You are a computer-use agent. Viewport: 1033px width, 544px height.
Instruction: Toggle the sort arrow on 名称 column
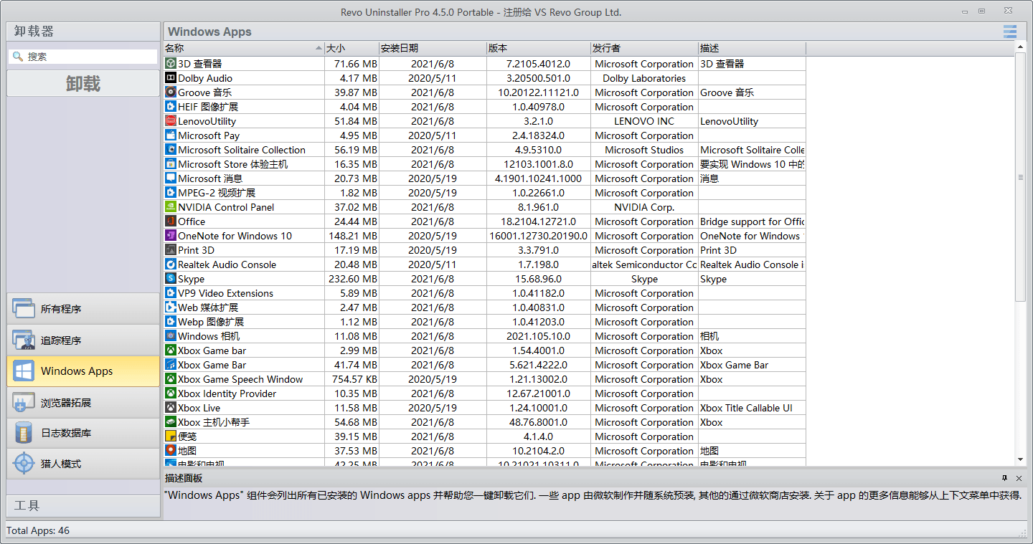(319, 48)
